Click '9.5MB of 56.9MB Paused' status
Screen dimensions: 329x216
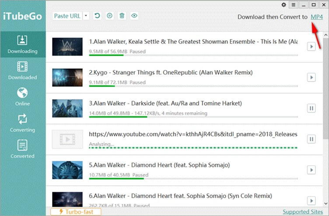[x=117, y=51]
